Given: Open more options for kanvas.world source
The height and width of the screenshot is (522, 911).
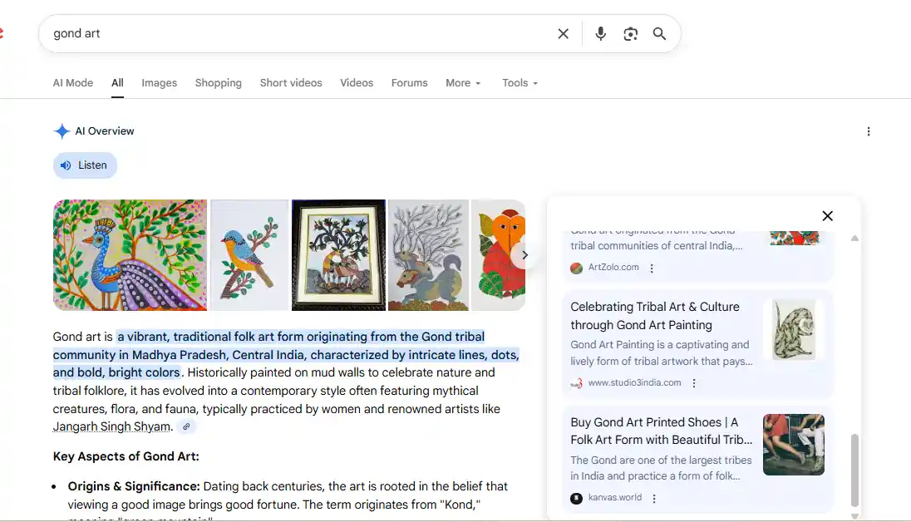Looking at the screenshot, I should point(654,498).
